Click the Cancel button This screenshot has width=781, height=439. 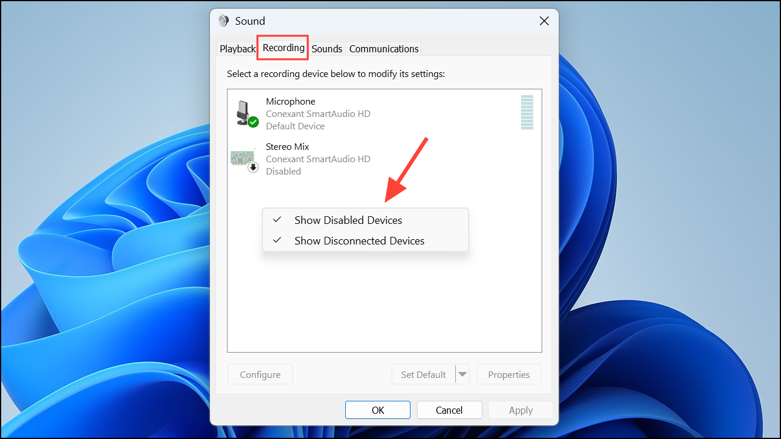coord(449,410)
